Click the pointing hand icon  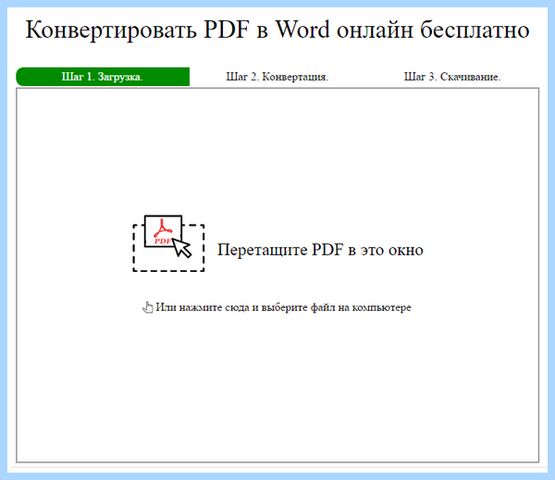tap(148, 307)
